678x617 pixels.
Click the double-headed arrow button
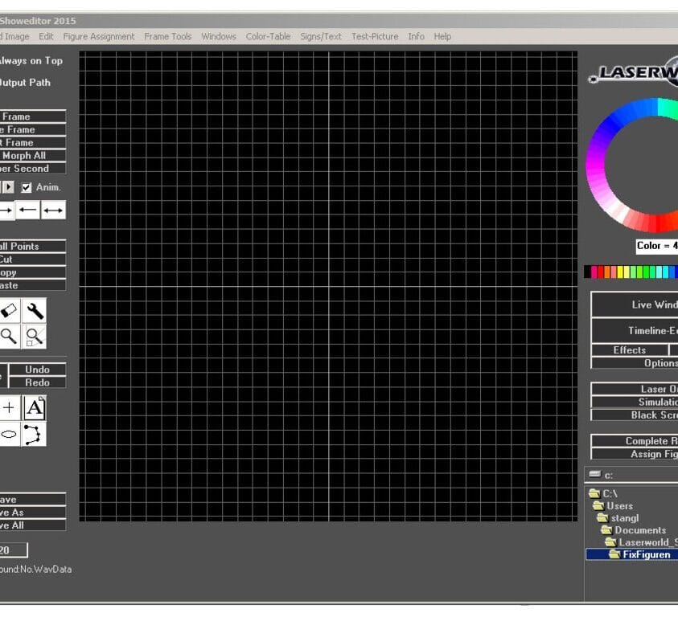(x=54, y=210)
